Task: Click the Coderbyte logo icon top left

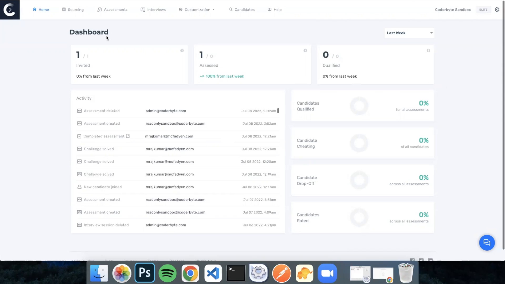Action: (x=10, y=10)
